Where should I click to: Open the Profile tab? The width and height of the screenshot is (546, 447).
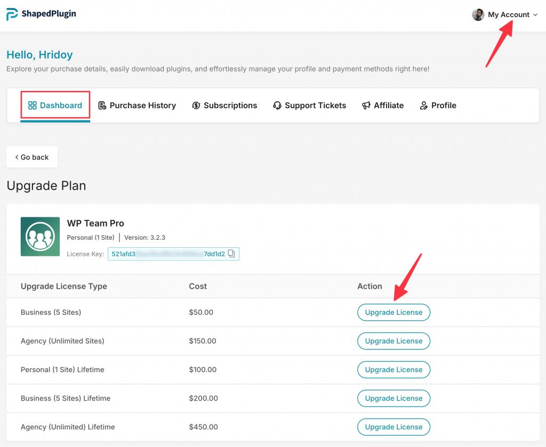438,105
